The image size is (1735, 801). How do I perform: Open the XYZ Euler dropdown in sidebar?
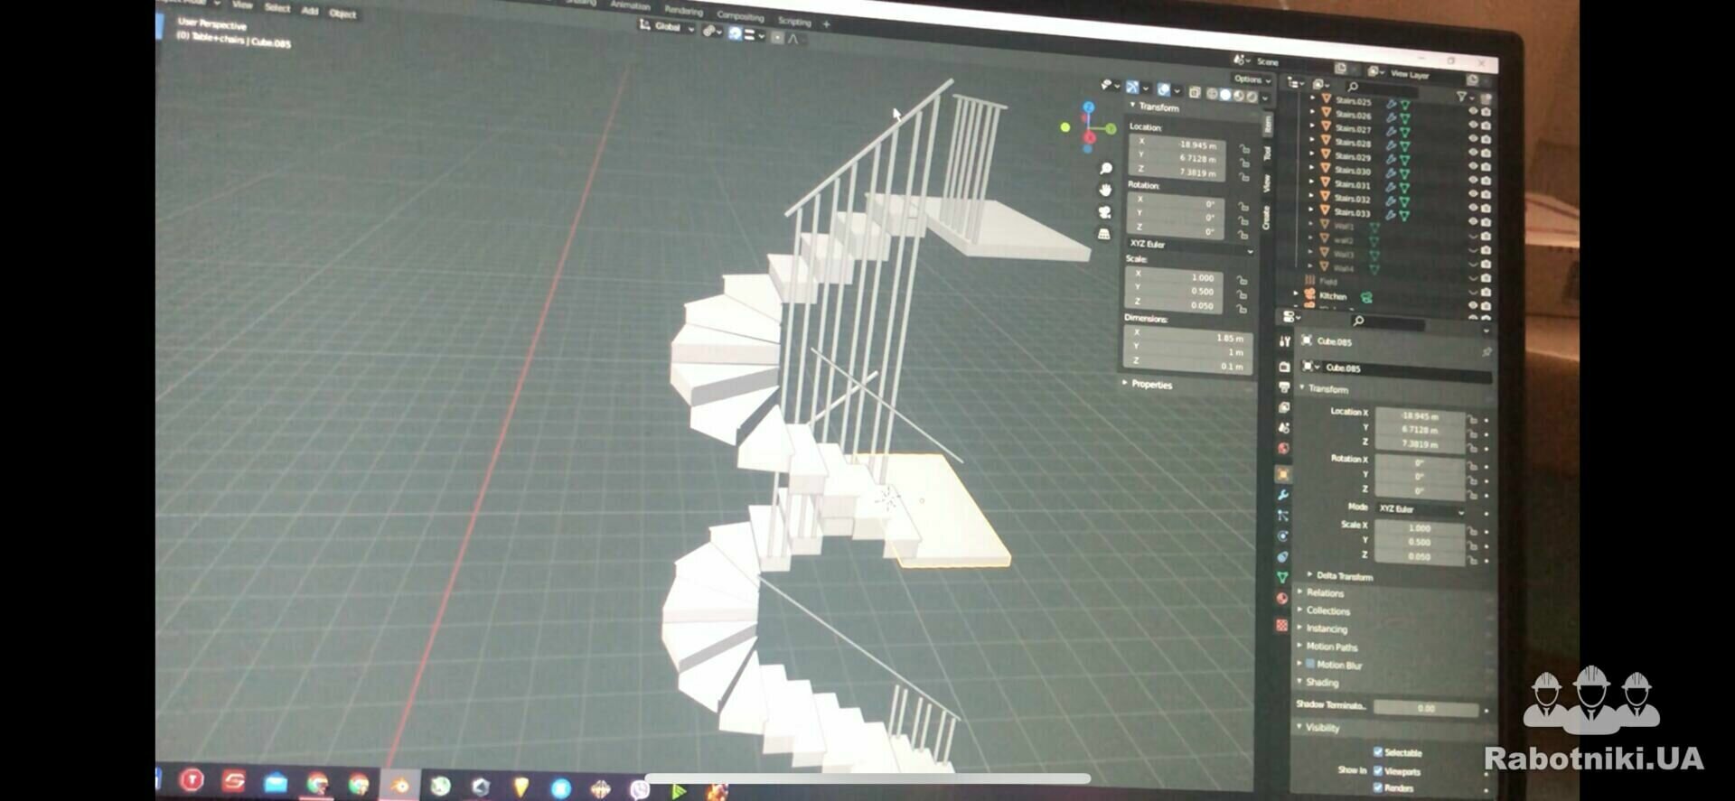click(x=1189, y=246)
